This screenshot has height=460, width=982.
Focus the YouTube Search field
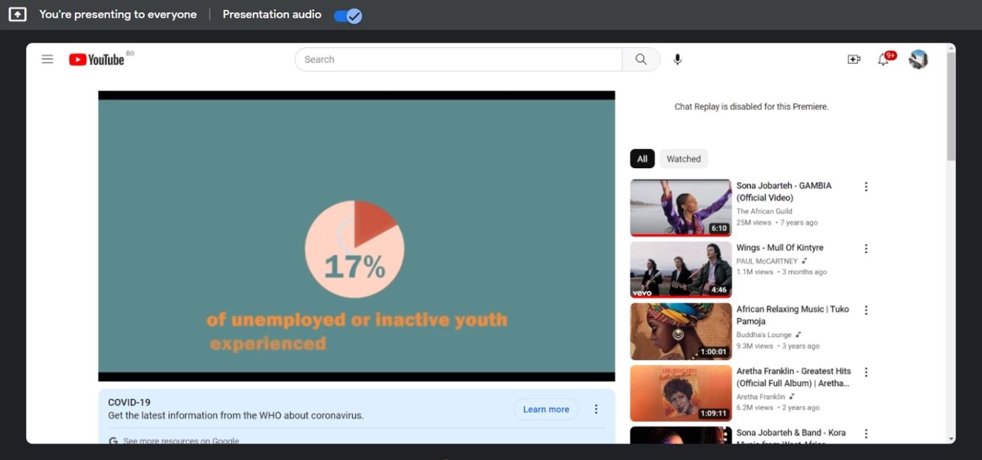tap(459, 59)
